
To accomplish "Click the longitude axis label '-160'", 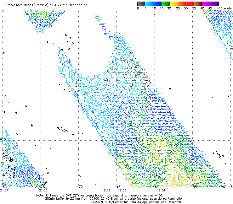I will coord(155,187).
